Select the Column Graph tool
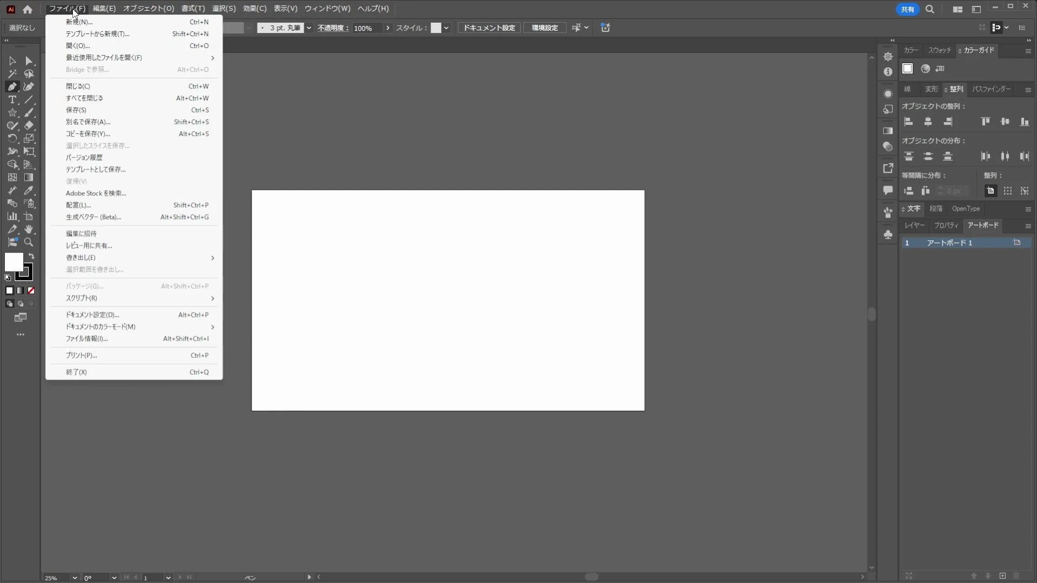 point(12,216)
